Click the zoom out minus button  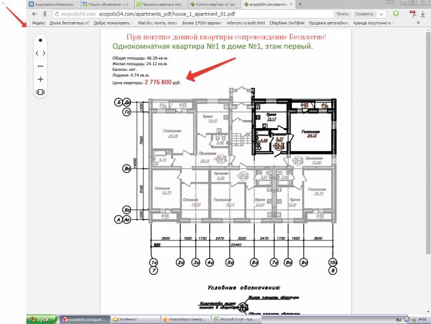[41, 66]
